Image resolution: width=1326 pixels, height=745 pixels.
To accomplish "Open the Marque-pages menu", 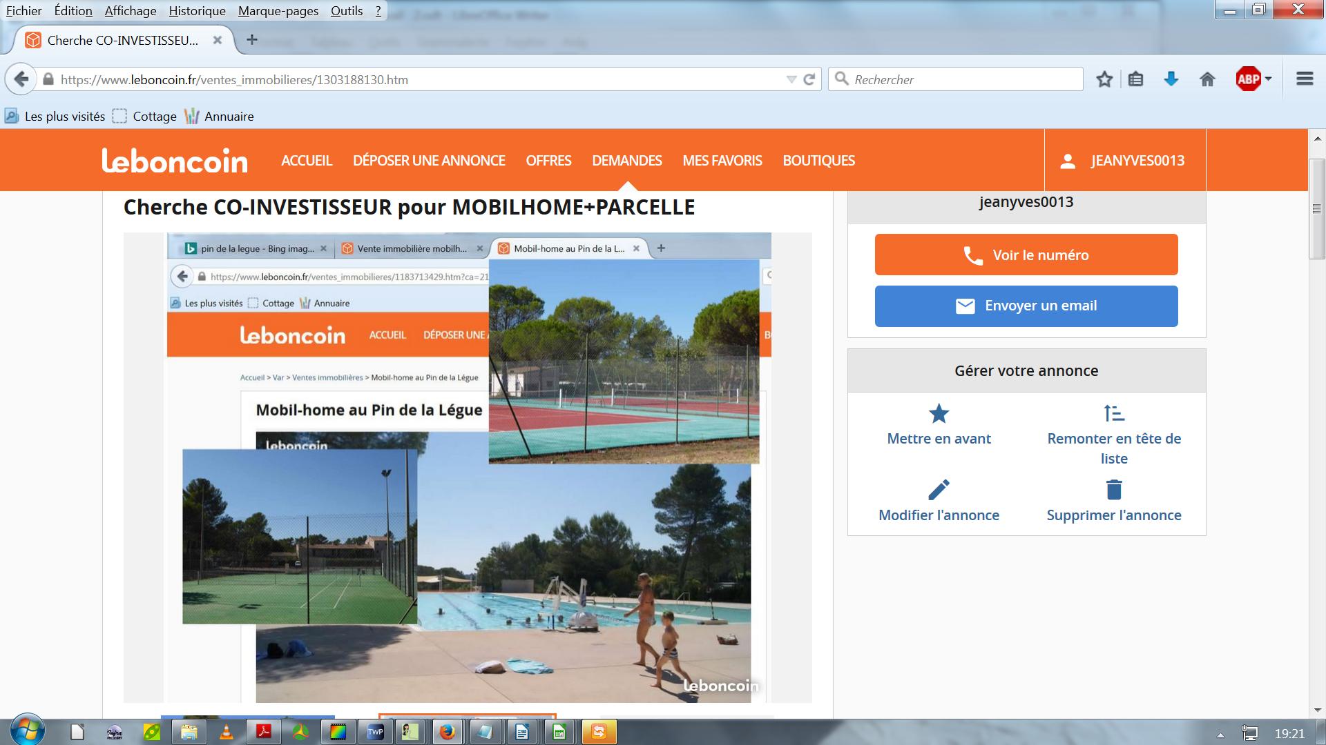I will pyautogui.click(x=278, y=10).
